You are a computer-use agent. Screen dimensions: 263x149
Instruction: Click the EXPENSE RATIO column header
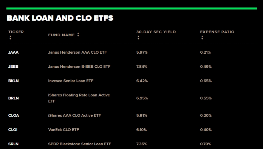217,32
